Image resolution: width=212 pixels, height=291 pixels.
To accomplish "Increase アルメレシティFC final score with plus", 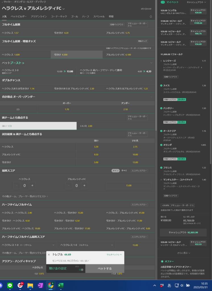I will coord(84,185).
